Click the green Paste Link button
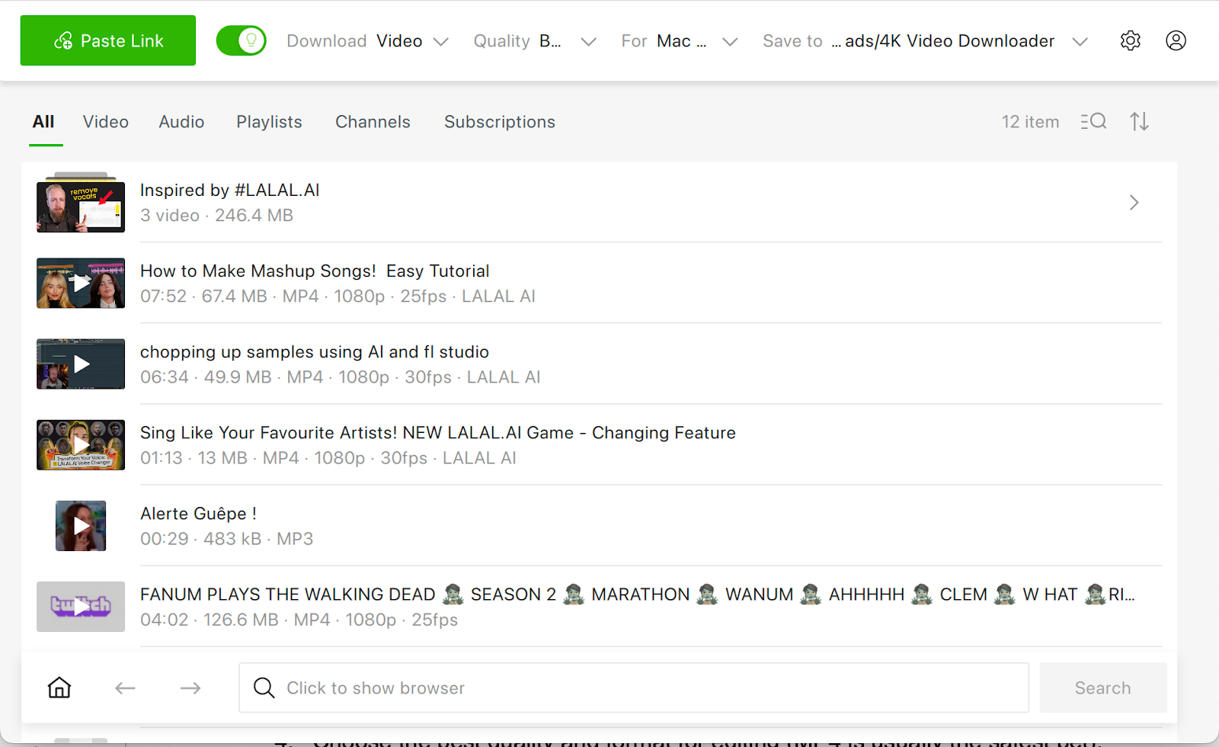This screenshot has height=747, width=1219. click(x=108, y=40)
